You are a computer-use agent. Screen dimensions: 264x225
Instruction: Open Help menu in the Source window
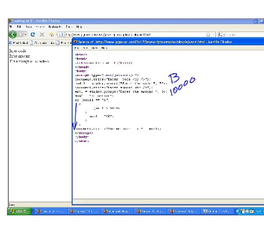104,48
